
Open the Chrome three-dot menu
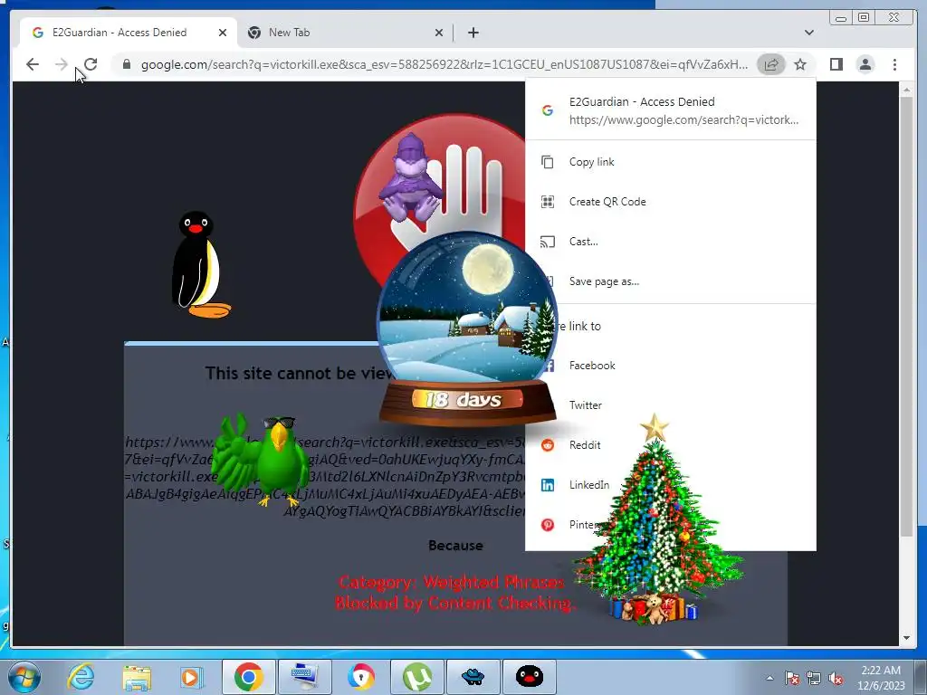895,64
